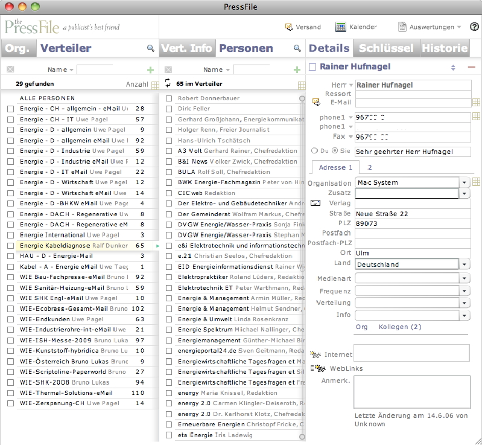Click the Kollegen (2) link
Screen dimensions: 482x445
(x=400, y=327)
